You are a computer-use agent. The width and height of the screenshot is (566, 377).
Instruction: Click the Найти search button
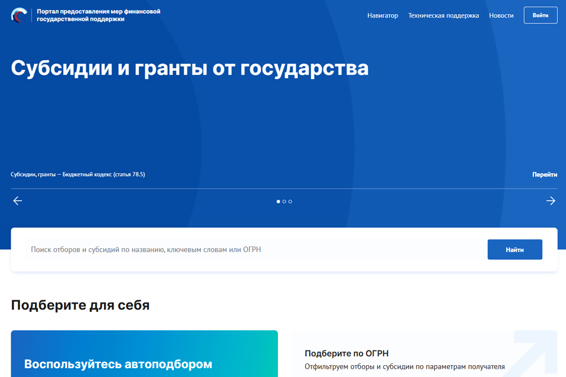515,249
